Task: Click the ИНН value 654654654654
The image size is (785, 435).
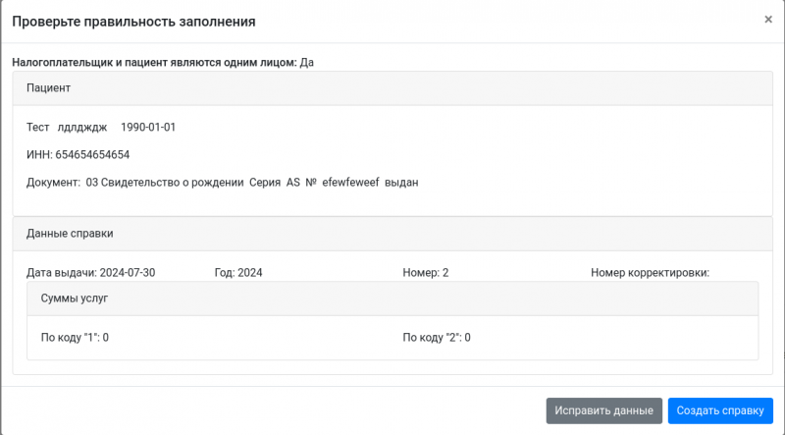Action: [92, 155]
